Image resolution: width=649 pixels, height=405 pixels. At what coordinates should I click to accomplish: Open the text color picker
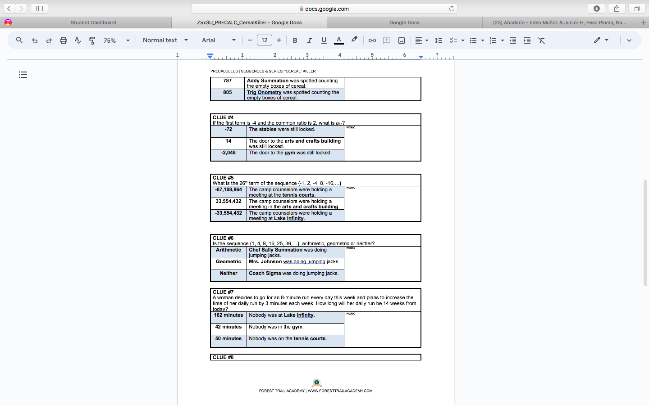coord(338,40)
